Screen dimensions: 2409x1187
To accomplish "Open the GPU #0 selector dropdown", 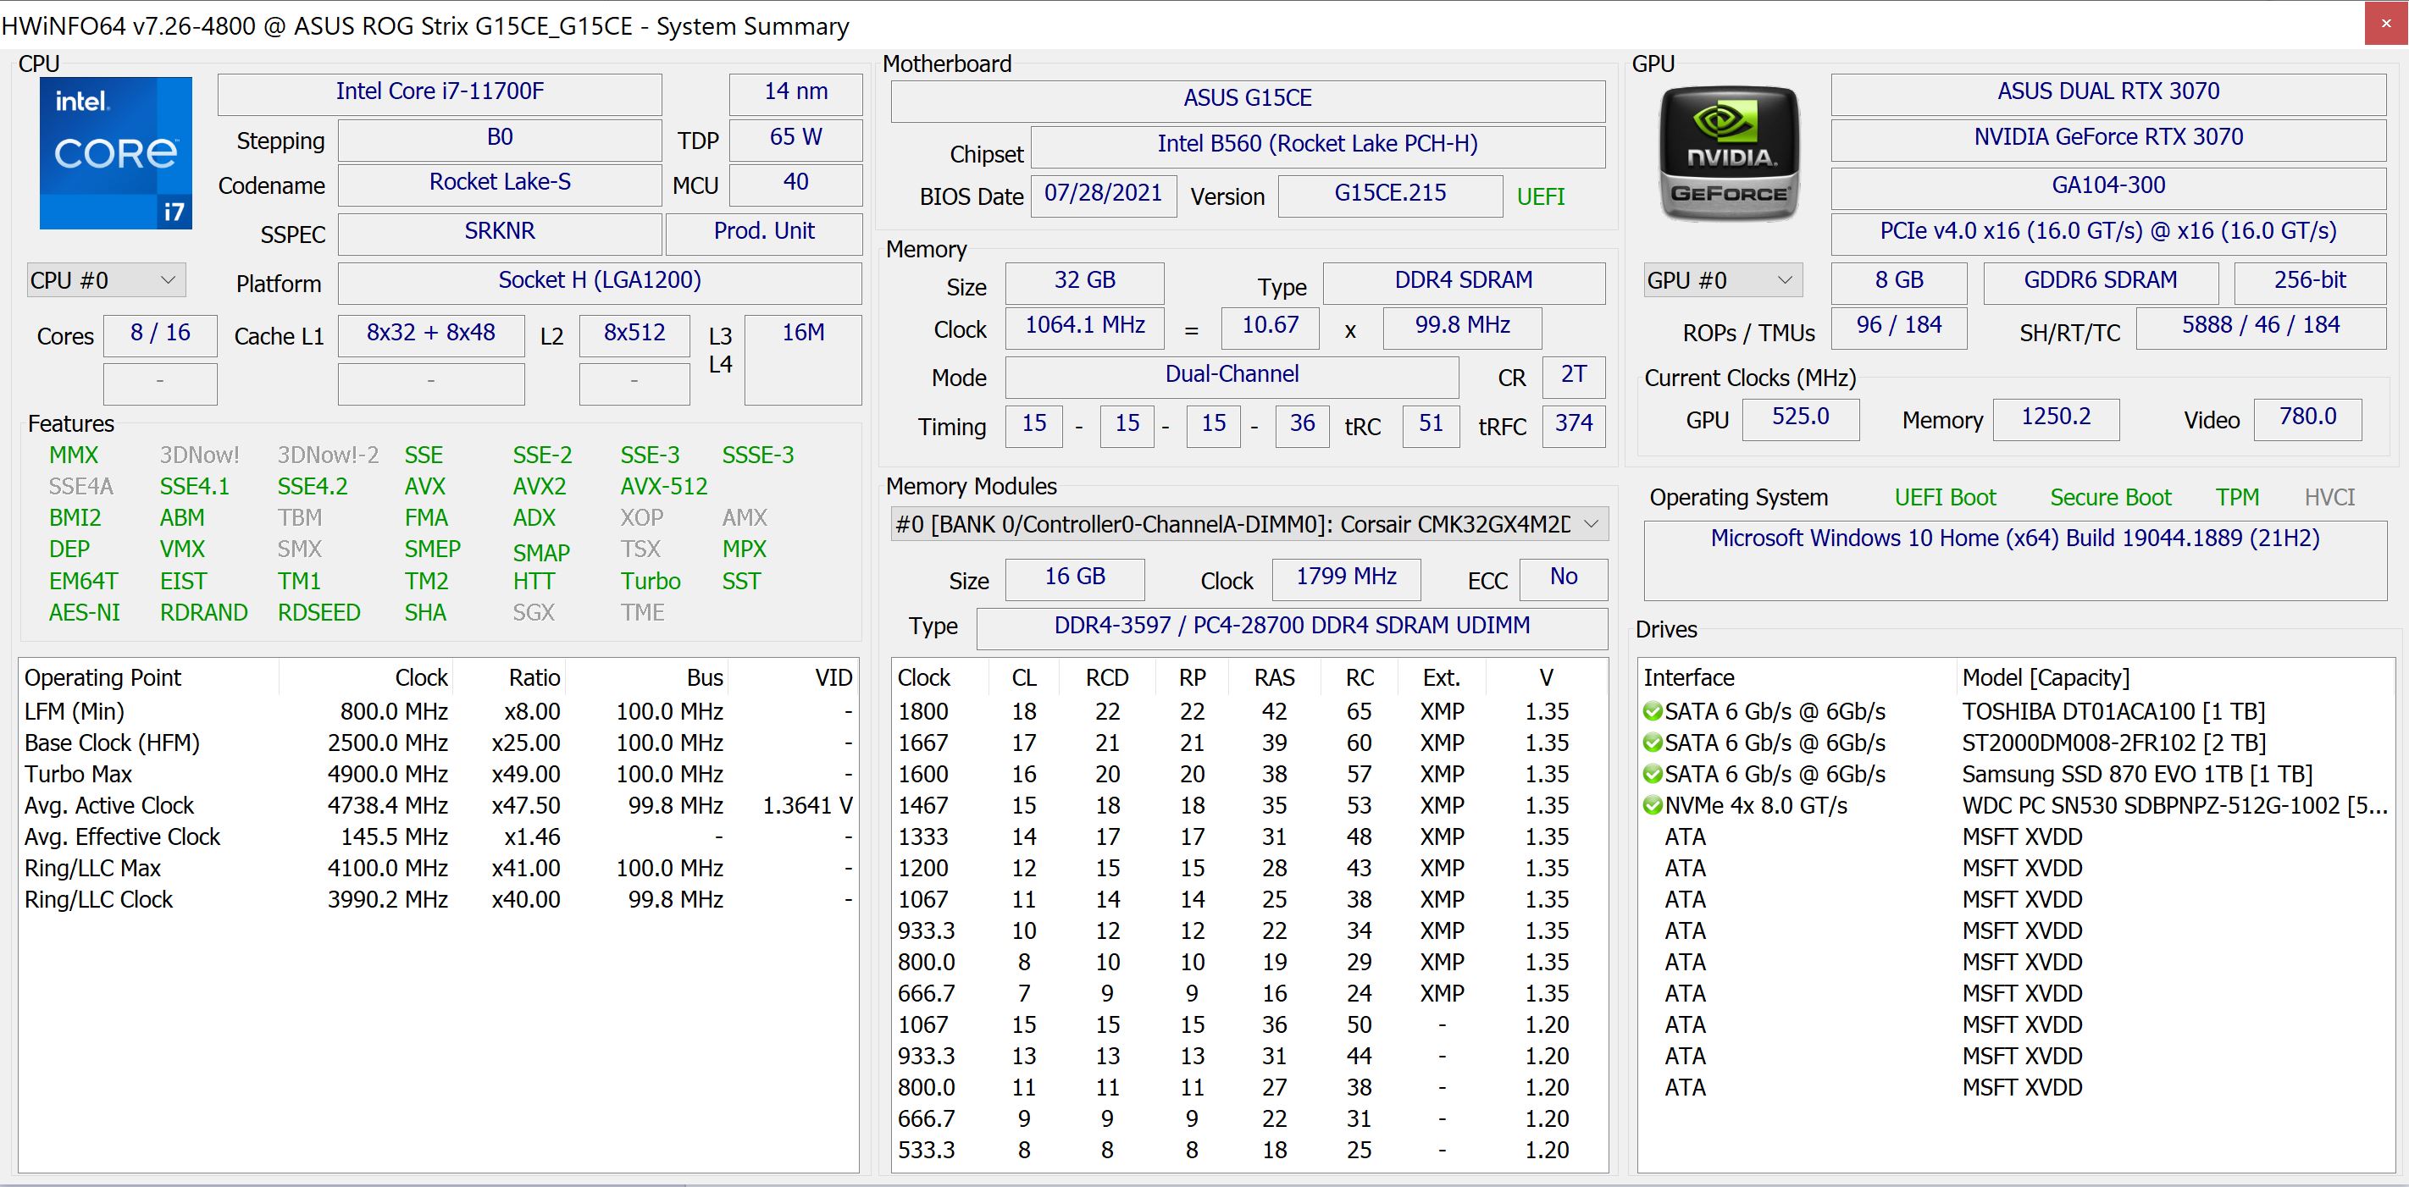I will click(1724, 280).
